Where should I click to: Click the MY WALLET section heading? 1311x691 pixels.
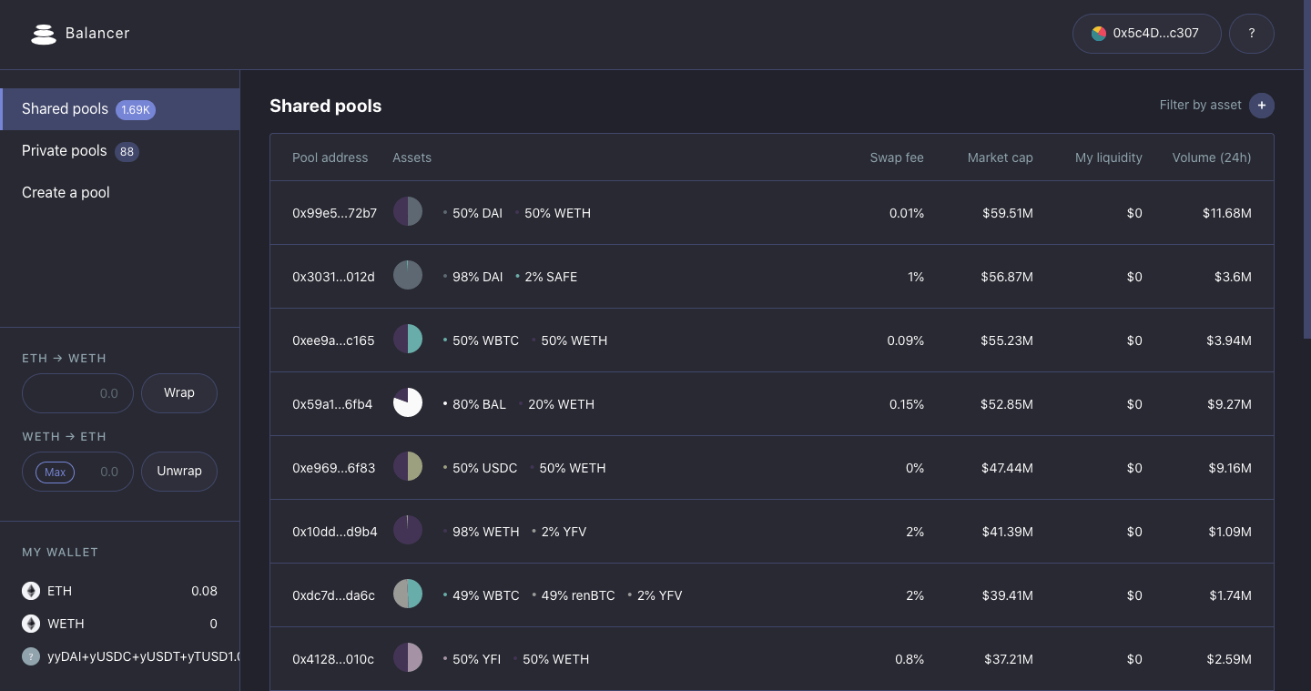60,553
